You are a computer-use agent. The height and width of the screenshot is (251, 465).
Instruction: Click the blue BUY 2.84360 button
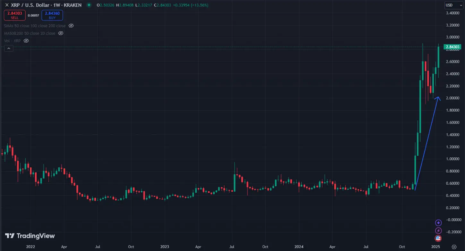click(x=52, y=15)
